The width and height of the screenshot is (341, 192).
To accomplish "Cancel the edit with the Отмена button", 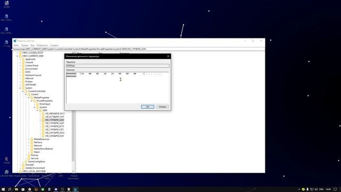I will coord(163,107).
